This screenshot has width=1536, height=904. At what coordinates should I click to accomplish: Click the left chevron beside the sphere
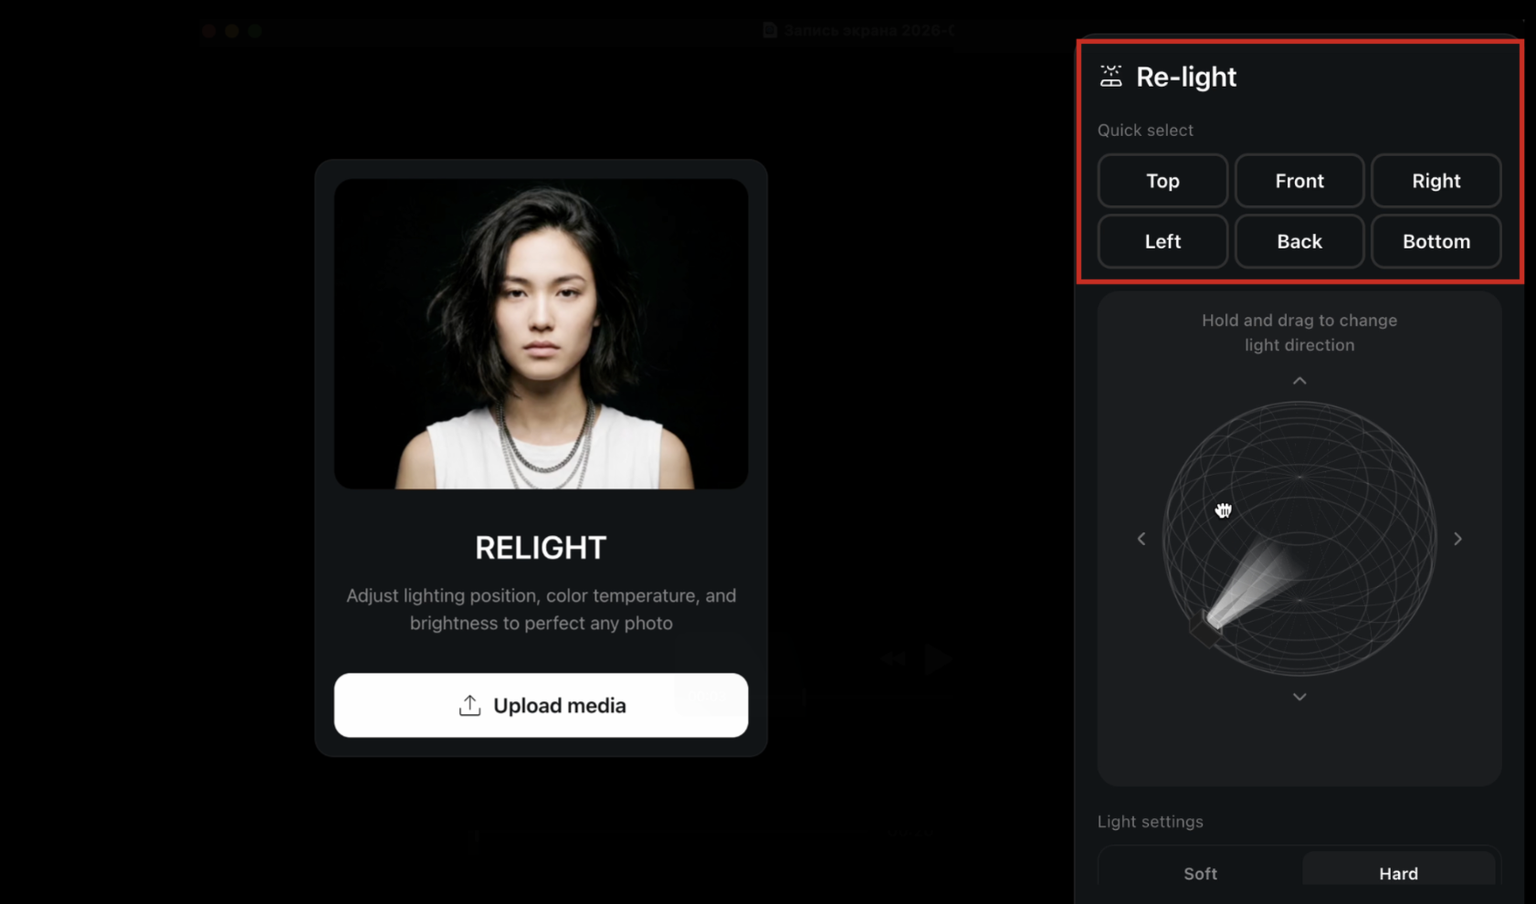pyautogui.click(x=1141, y=539)
